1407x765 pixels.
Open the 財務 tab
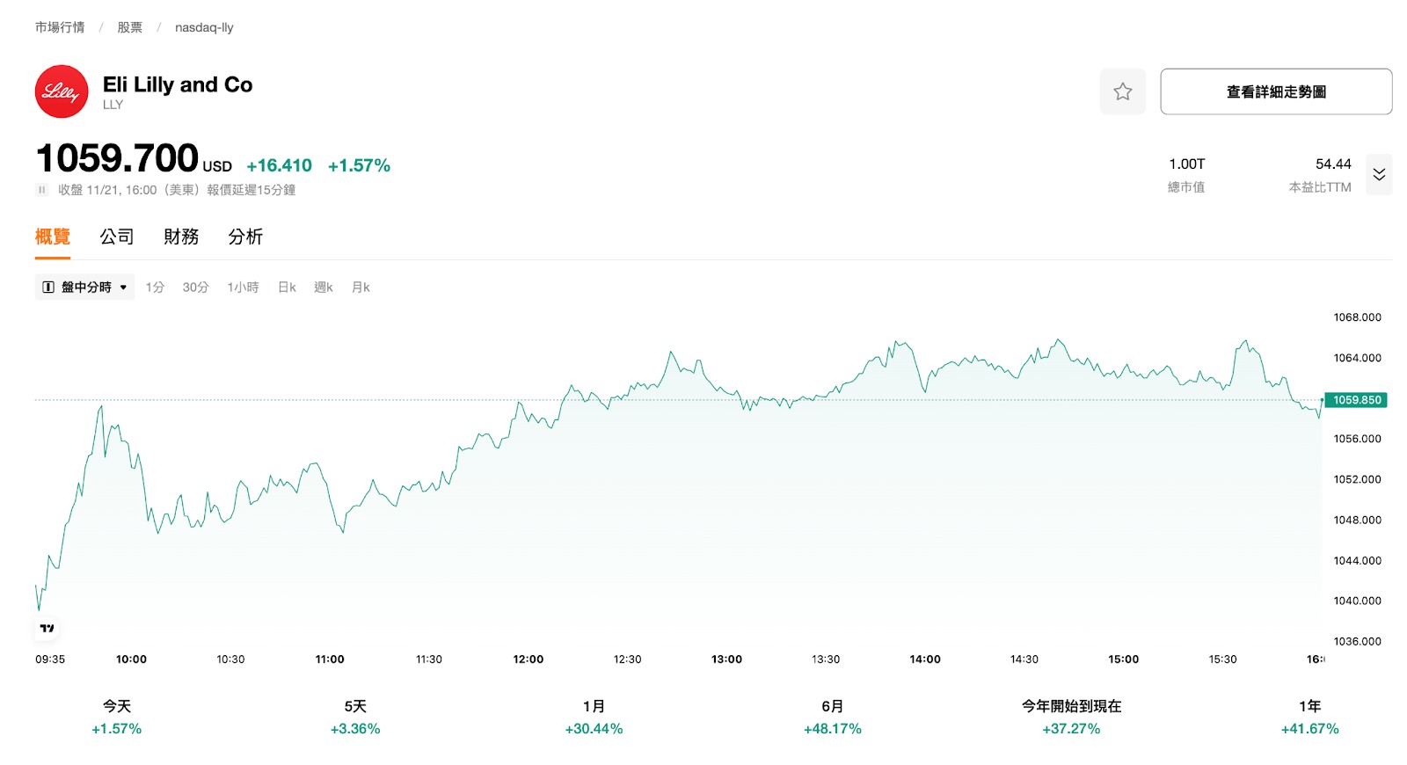click(x=181, y=237)
